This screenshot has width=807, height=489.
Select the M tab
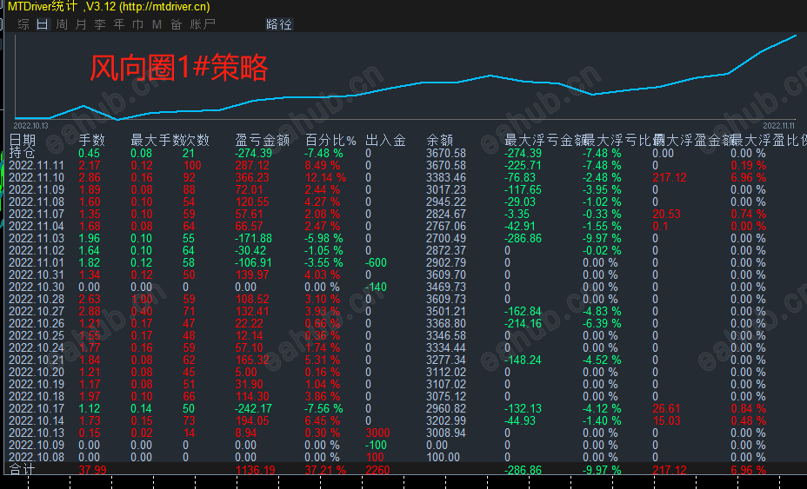click(157, 24)
